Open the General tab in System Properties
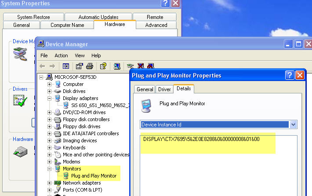 [22, 25]
